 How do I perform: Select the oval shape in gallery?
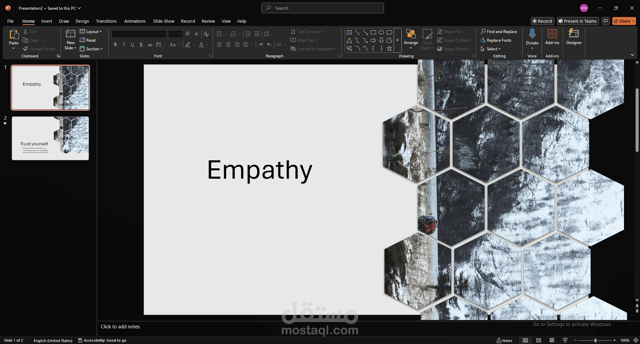[x=381, y=32]
